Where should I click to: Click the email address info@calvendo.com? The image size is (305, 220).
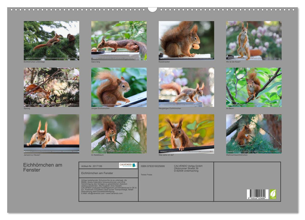(96, 193)
